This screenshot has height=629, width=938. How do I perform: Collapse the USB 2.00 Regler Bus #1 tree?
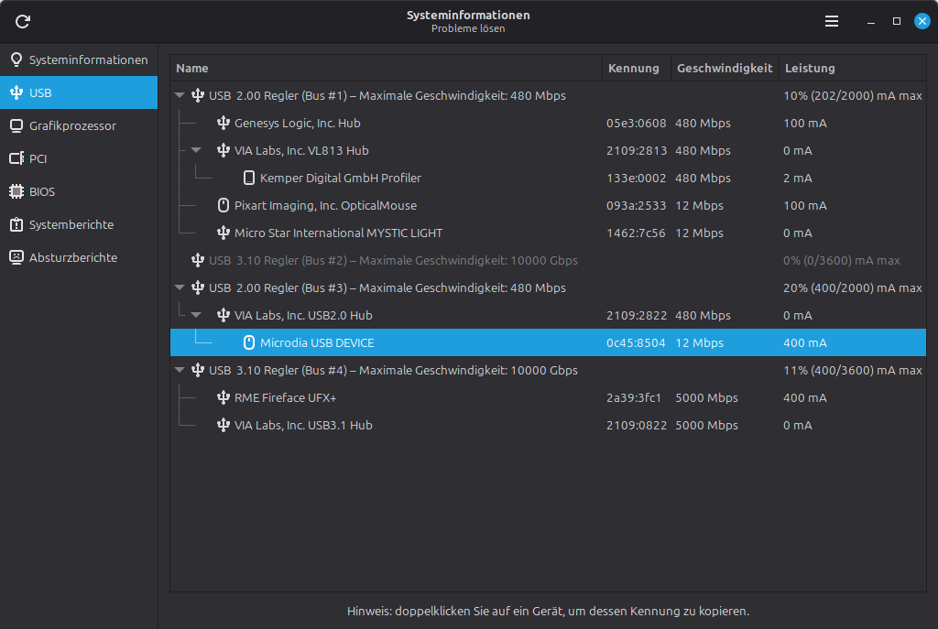coord(180,95)
